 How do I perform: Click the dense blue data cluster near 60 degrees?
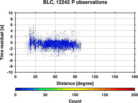coord(56,44)
